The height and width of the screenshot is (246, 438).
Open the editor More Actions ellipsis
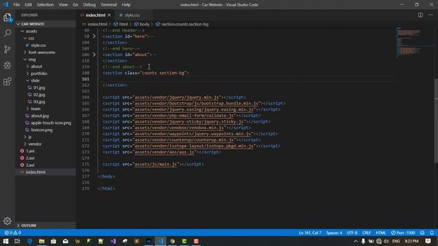pyautogui.click(x=430, y=15)
